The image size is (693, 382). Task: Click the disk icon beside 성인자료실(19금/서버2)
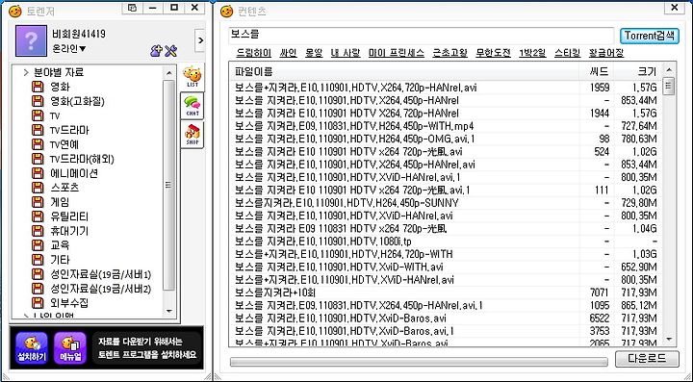point(38,289)
